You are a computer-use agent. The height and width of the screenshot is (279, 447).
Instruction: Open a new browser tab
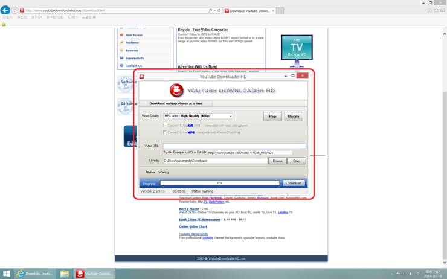point(280,11)
